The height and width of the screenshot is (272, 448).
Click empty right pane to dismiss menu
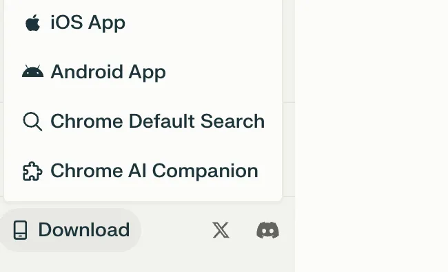pyautogui.click(x=371, y=136)
